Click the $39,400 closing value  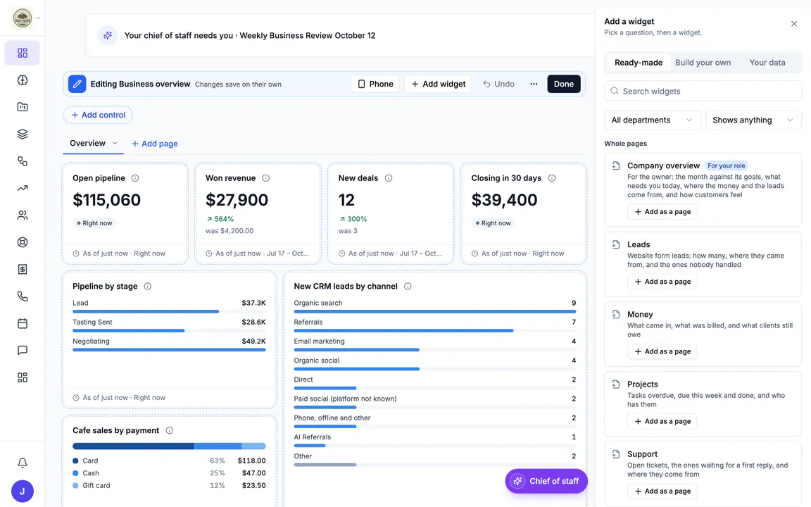tap(504, 200)
